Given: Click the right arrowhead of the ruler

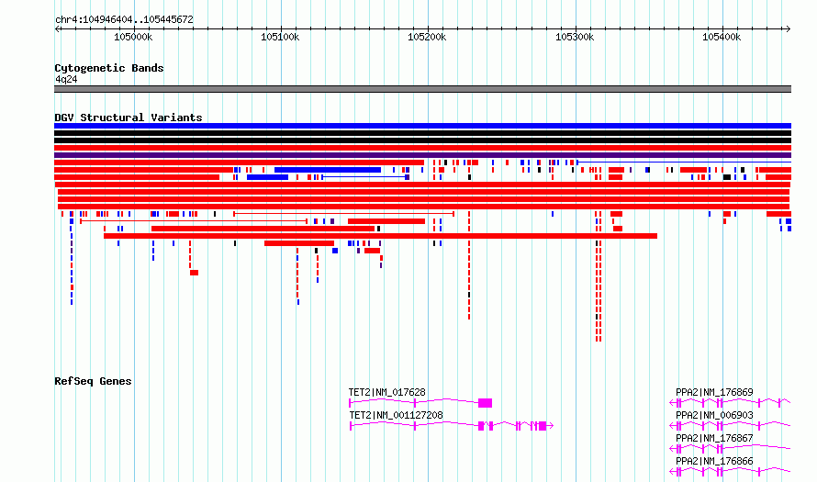Looking at the screenshot, I should (788, 28).
